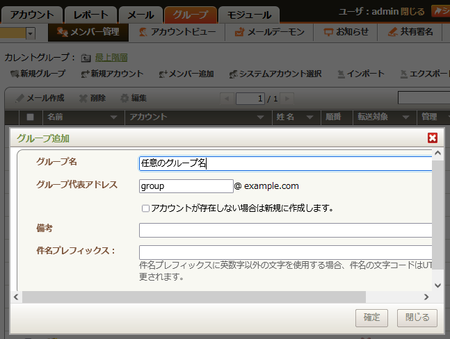Open the 名前 column dropdown
Image resolution: width=450 pixels, height=339 pixels.
pos(114,117)
